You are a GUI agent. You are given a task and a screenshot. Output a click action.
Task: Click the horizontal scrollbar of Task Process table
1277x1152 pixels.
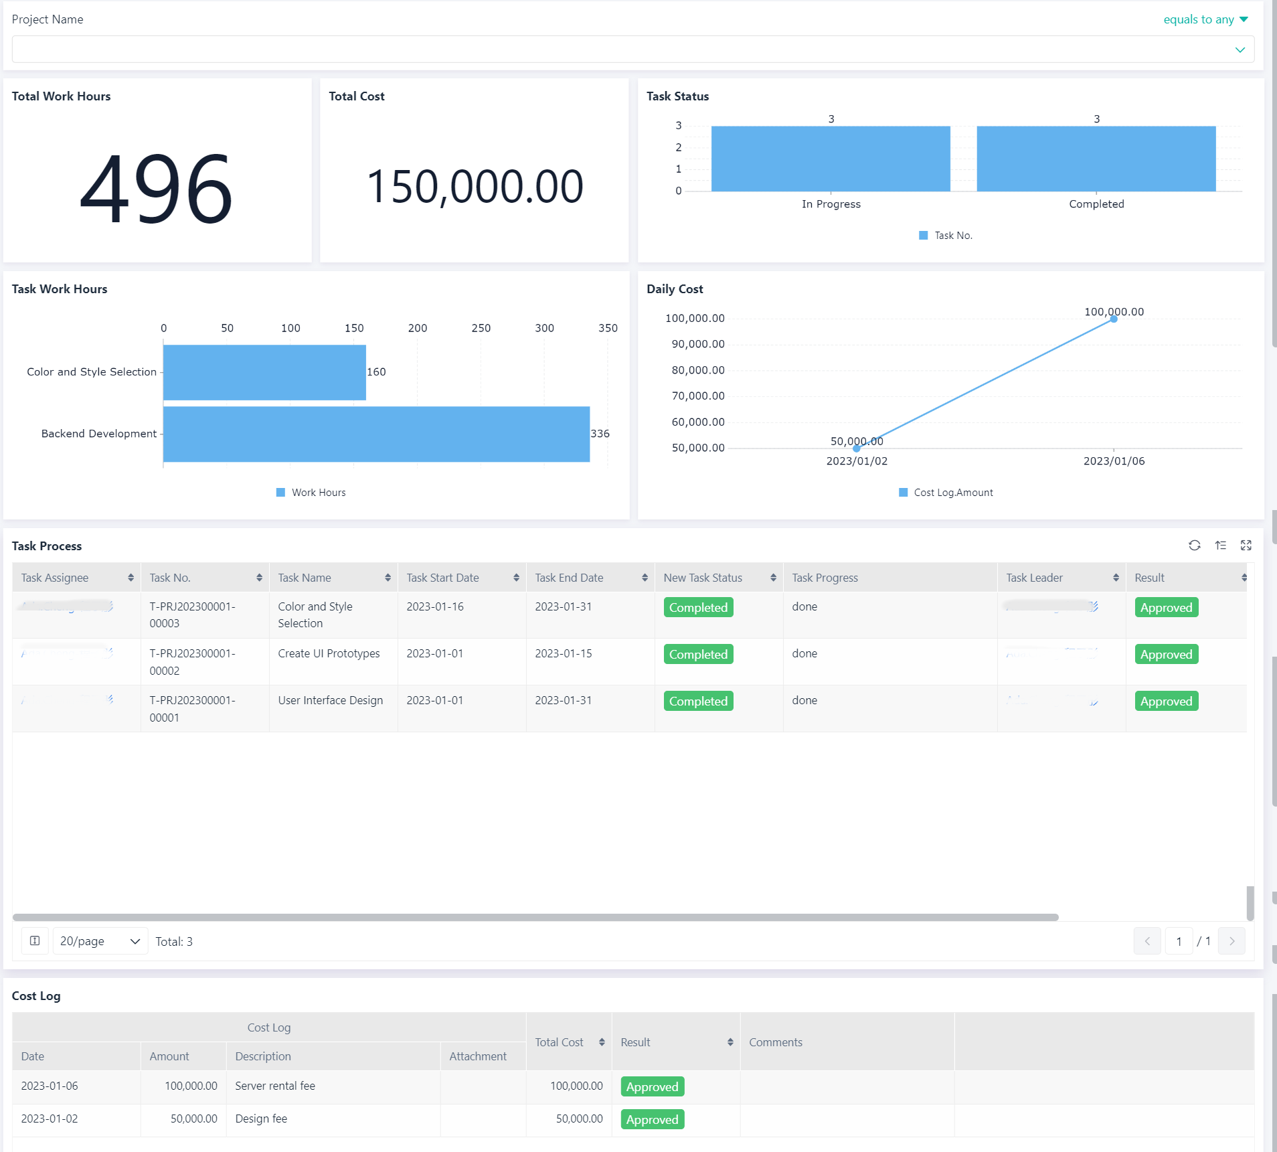(535, 917)
